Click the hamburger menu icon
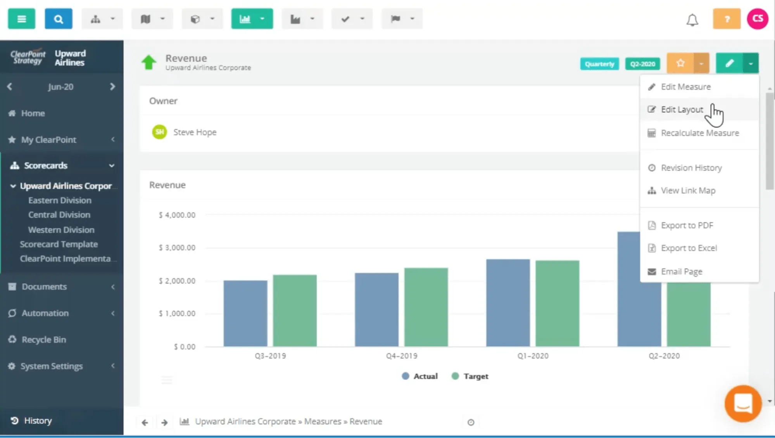This screenshot has width=775, height=438. (21, 19)
